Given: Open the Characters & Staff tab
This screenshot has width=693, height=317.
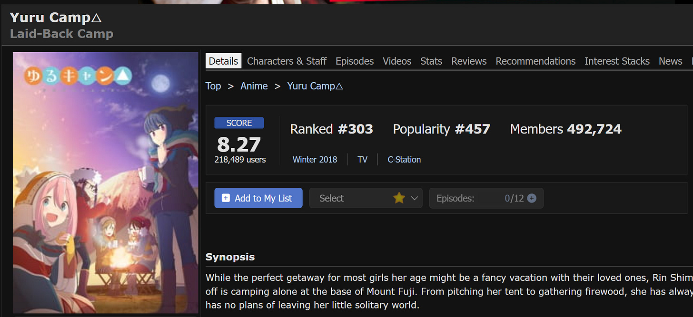Looking at the screenshot, I should pyautogui.click(x=287, y=61).
